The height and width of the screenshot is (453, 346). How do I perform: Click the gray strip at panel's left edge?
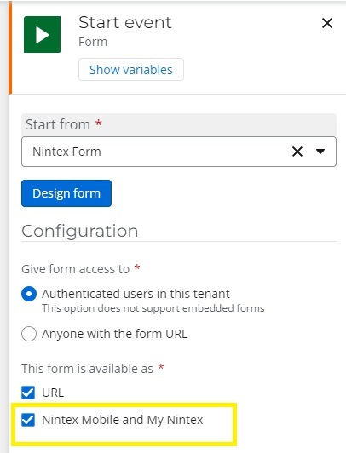pyautogui.click(x=4, y=226)
